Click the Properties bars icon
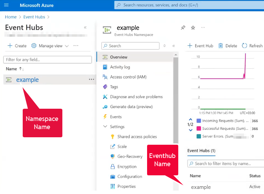This screenshot has width=264, height=194. point(113,187)
